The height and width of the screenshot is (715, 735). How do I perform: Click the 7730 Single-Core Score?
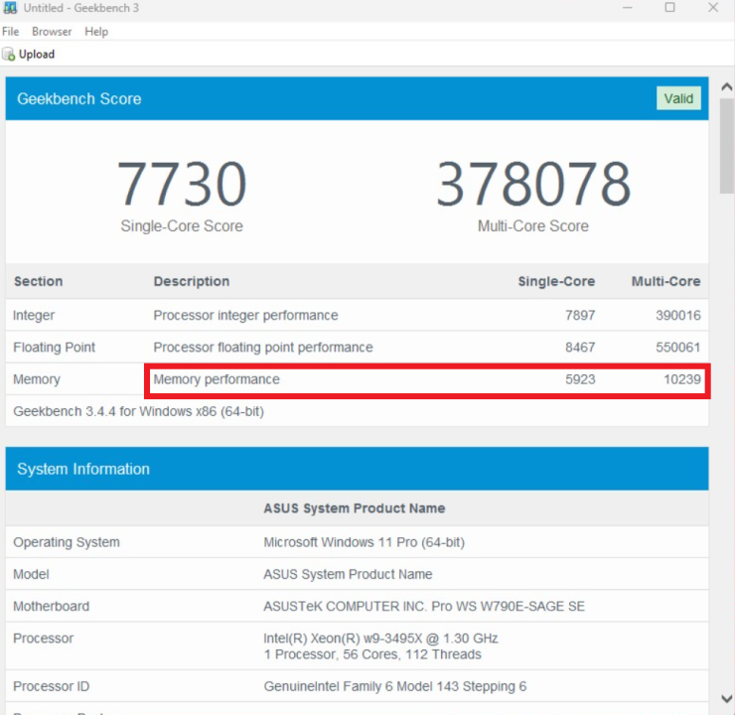tap(182, 185)
